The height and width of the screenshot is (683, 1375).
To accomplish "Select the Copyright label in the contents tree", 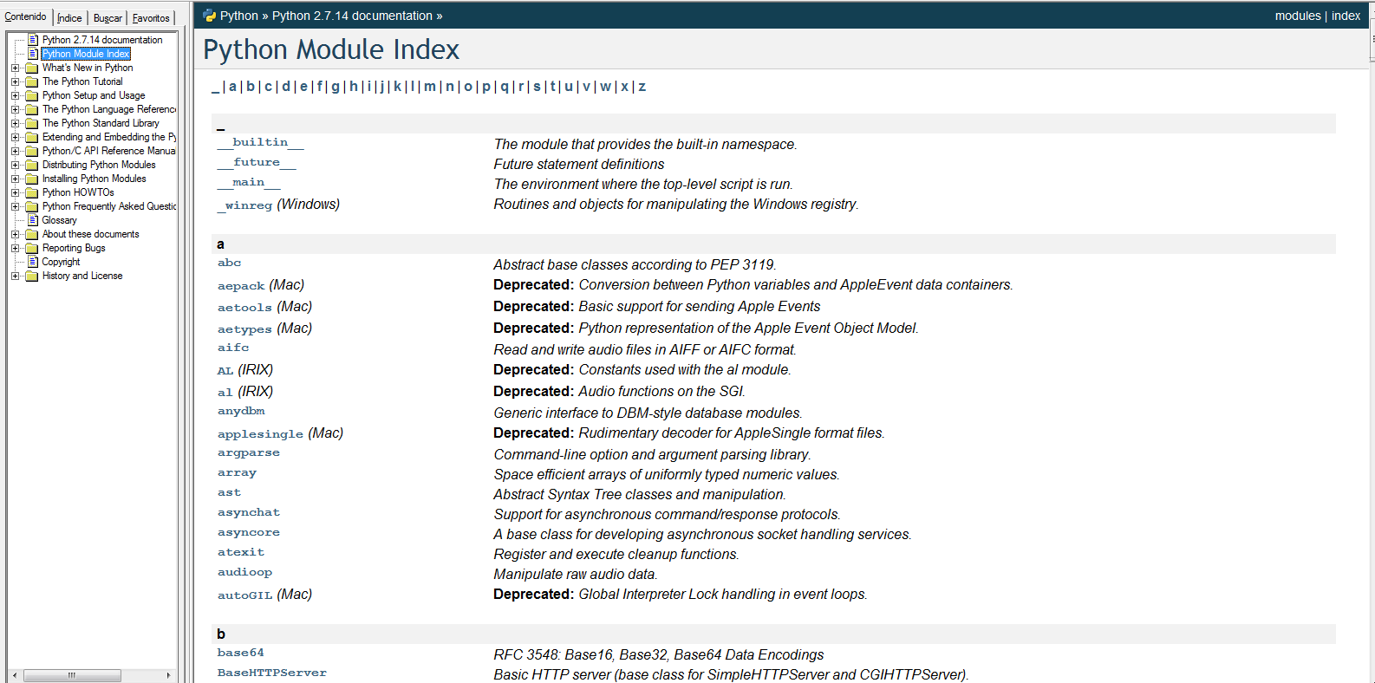I will pos(61,262).
